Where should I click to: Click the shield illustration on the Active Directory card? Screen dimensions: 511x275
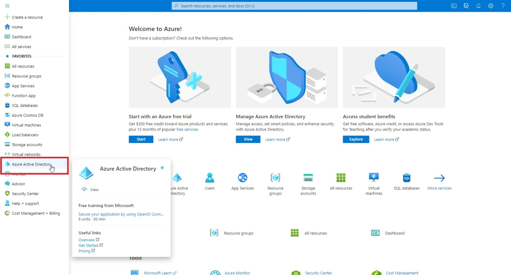(287, 77)
